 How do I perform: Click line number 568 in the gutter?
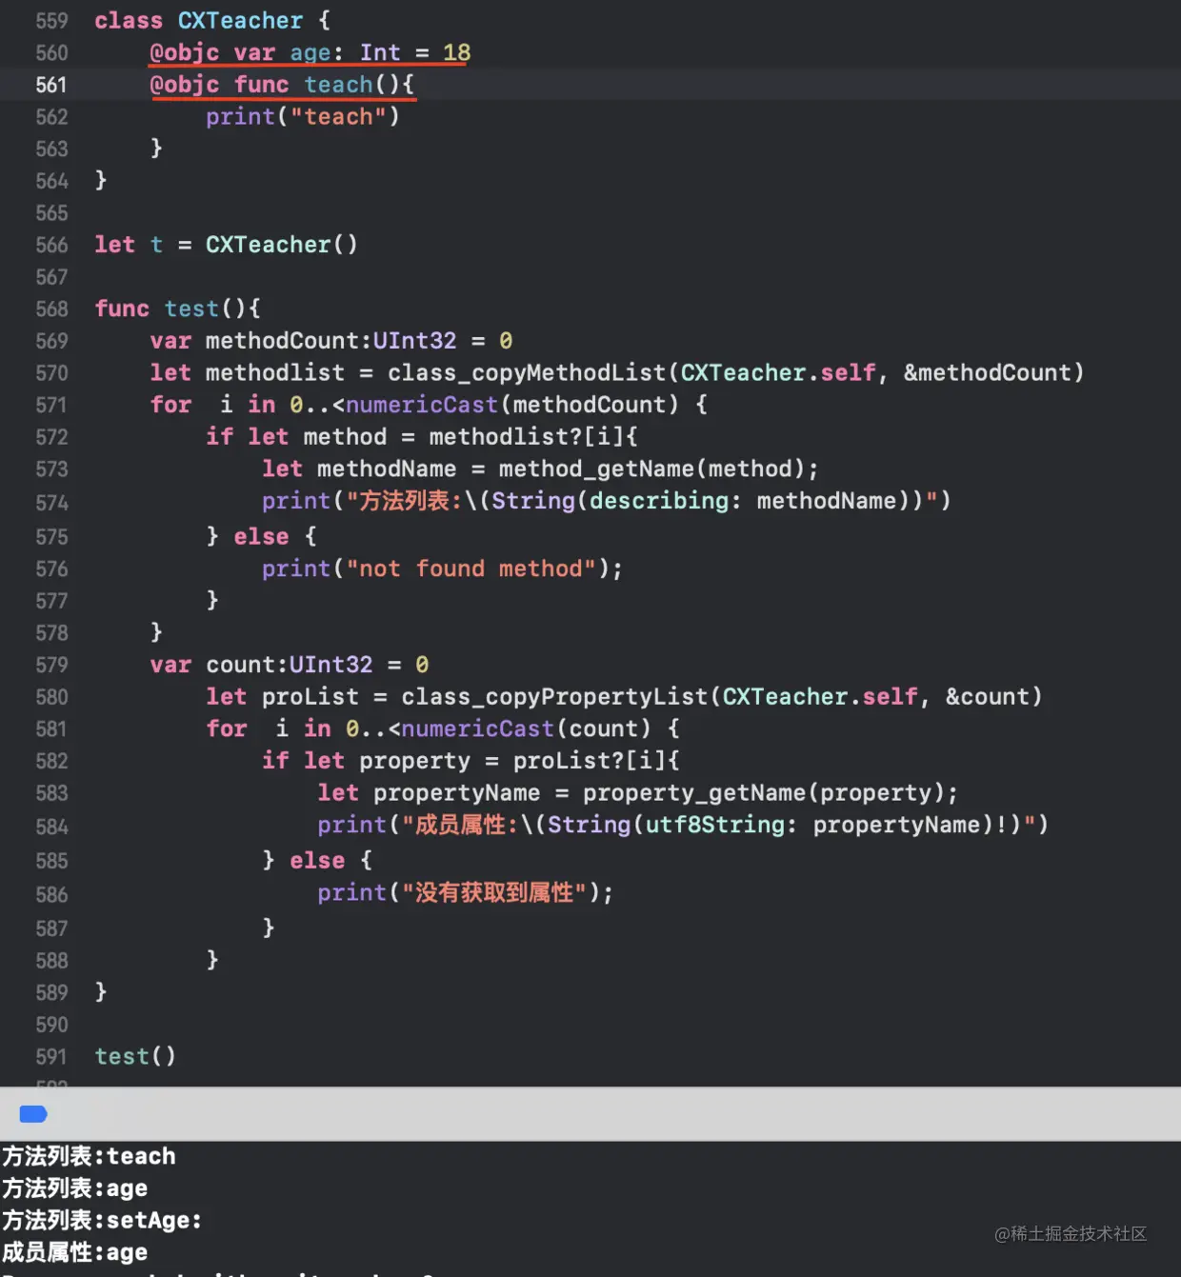51,309
